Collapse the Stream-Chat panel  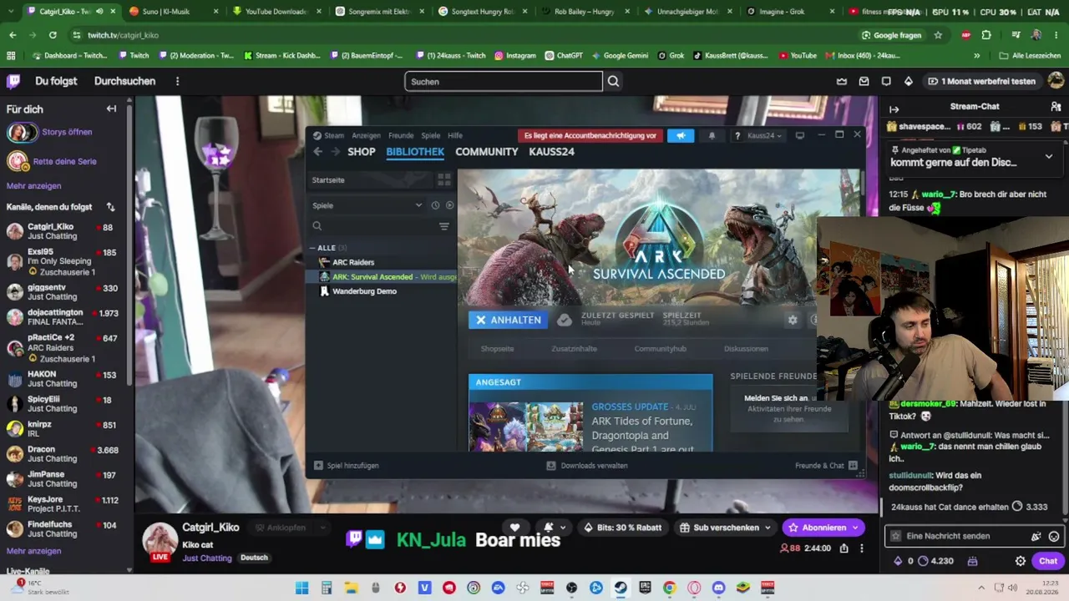point(894,109)
